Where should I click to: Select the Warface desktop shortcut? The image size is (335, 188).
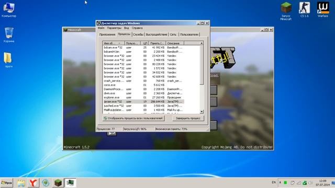(322, 9)
